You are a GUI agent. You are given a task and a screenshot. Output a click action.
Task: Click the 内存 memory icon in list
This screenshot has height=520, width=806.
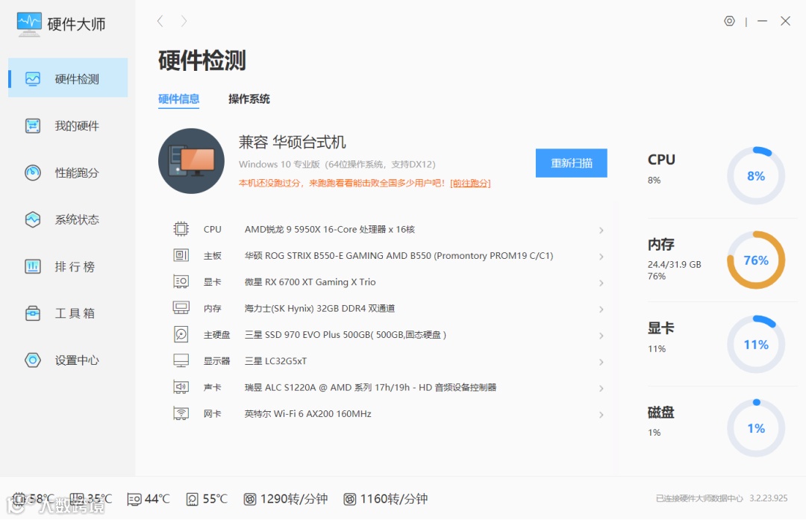(x=181, y=308)
